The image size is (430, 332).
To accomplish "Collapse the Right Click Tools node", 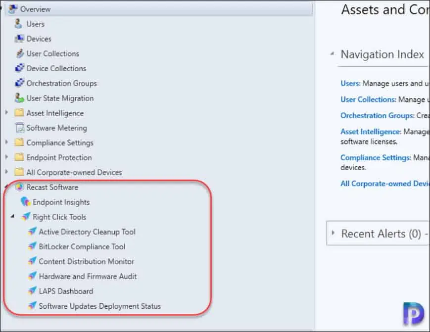I will click(x=12, y=216).
